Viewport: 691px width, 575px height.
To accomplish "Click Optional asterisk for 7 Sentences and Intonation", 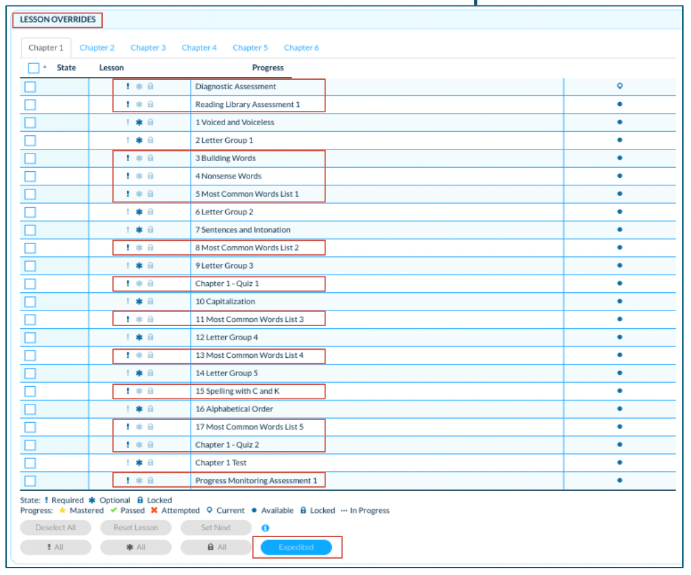I will coord(139,230).
